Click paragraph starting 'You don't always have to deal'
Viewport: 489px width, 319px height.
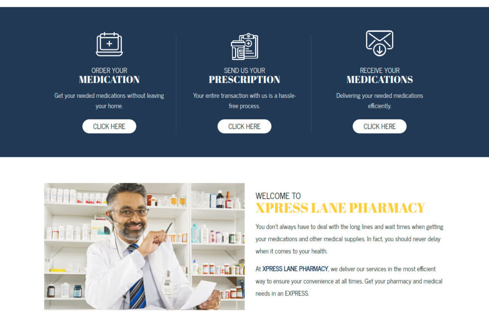click(x=349, y=239)
